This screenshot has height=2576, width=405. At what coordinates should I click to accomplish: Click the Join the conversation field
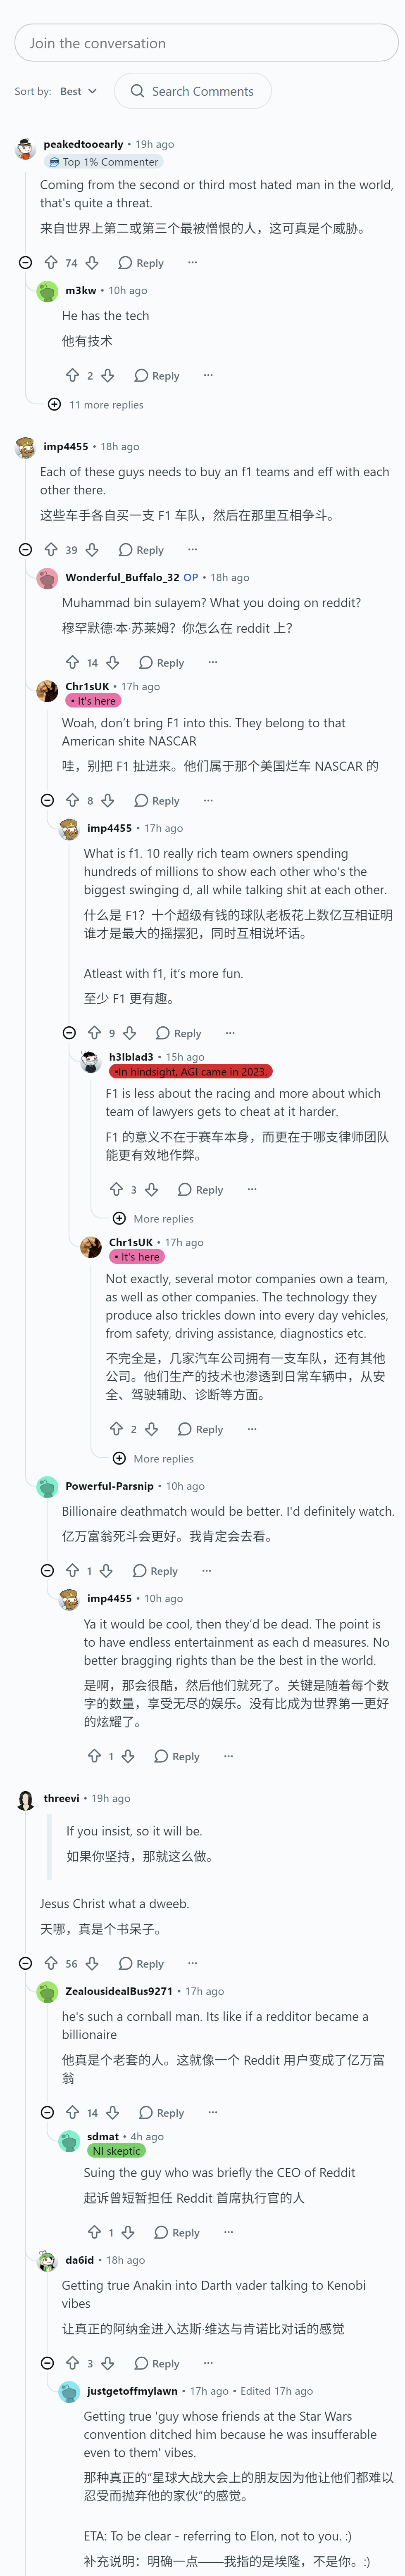point(206,43)
